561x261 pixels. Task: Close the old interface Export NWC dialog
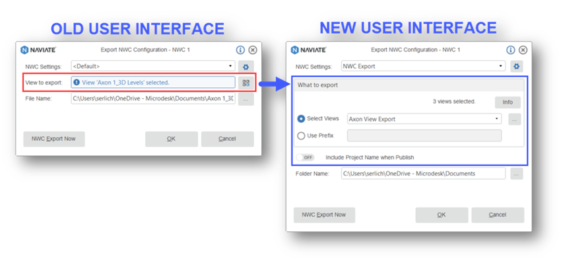[x=253, y=50]
